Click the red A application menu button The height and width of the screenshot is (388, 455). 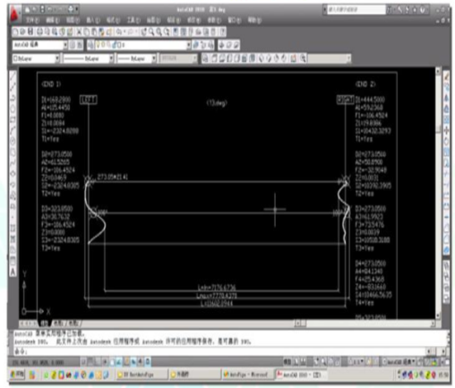point(14,14)
